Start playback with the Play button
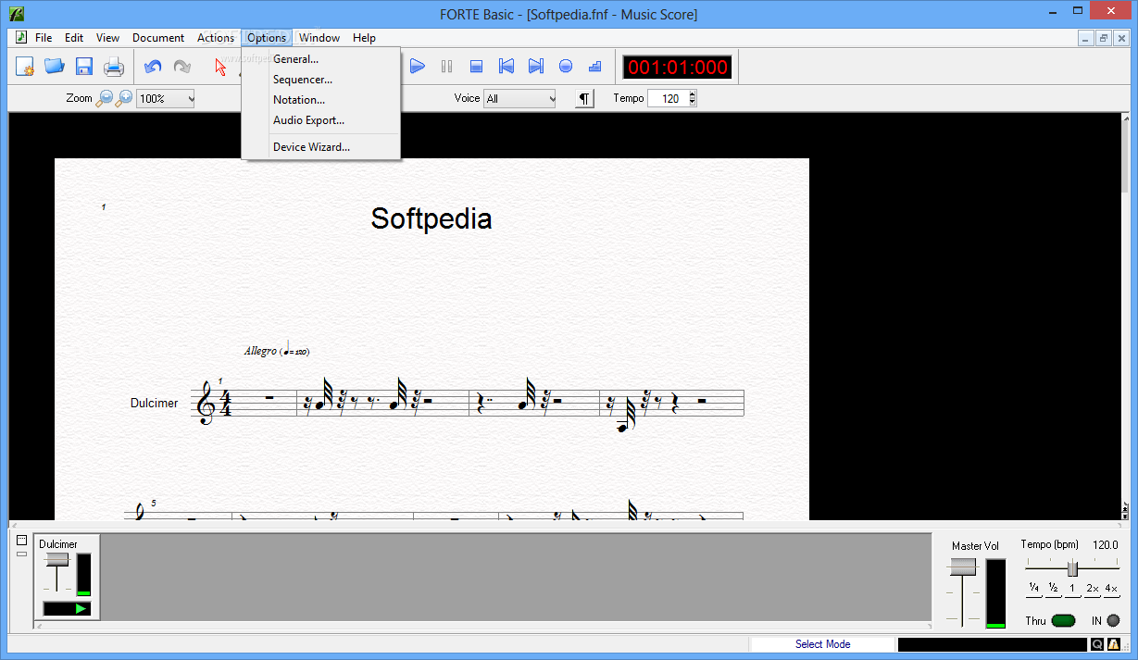 (418, 67)
